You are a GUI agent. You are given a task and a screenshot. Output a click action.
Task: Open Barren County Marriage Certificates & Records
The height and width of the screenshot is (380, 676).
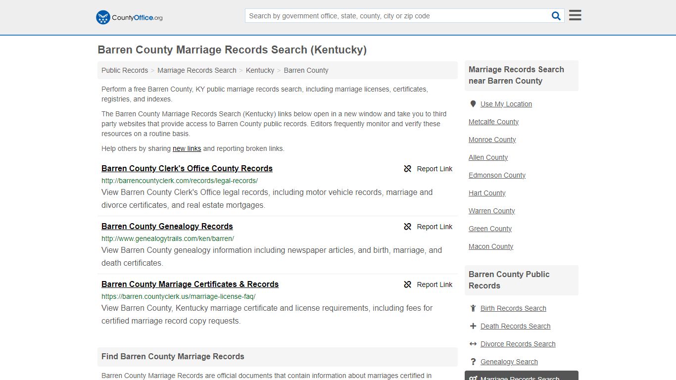[190, 284]
